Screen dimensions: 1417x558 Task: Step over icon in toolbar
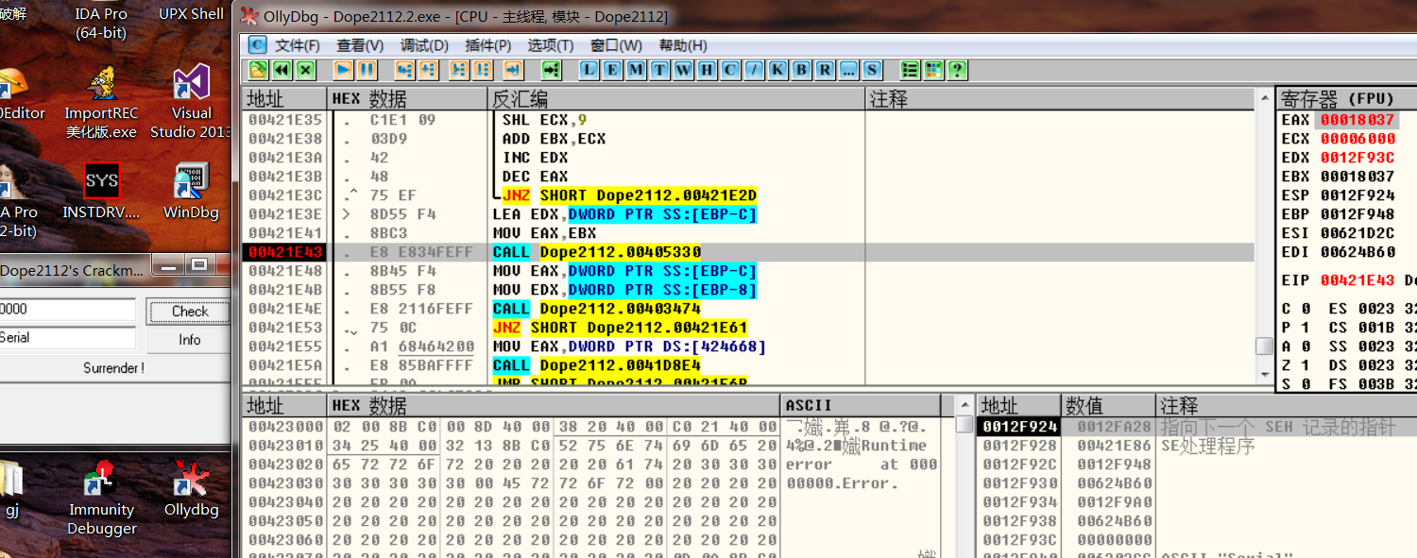(x=429, y=70)
